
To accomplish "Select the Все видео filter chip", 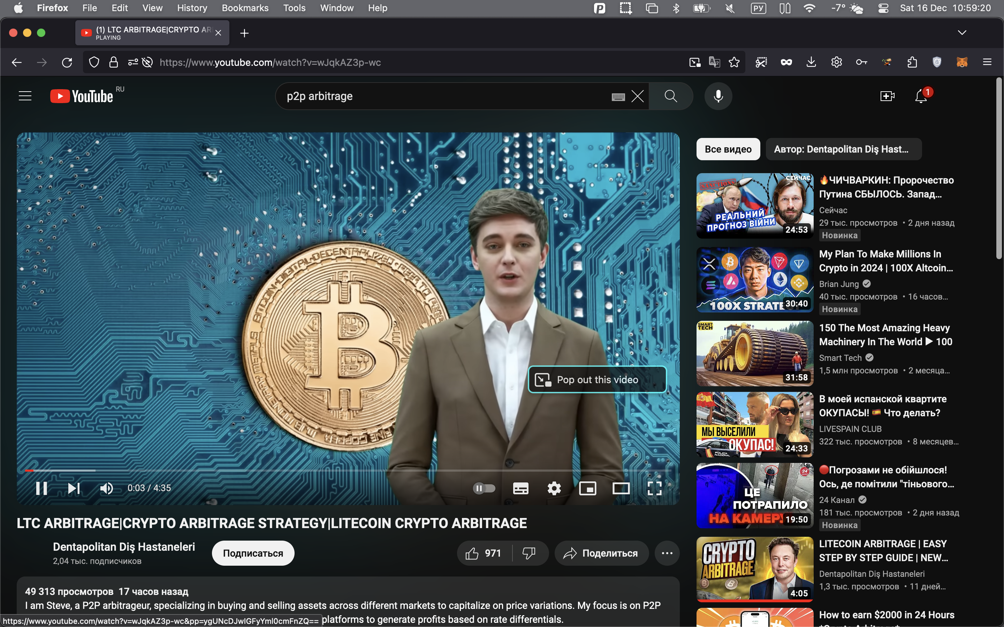I will pos(728,149).
